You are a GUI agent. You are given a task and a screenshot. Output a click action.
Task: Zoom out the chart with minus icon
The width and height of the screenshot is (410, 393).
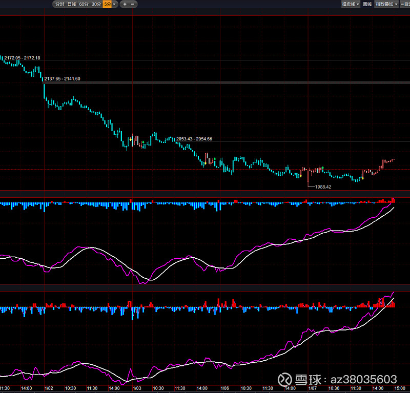pos(132,4)
